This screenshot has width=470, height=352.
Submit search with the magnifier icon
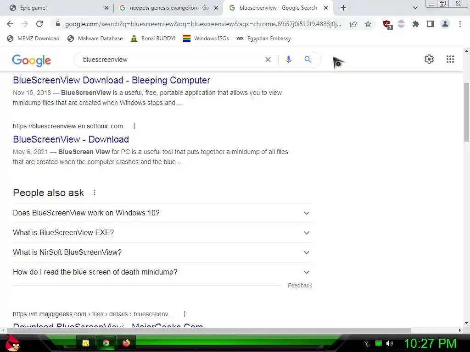[x=308, y=60]
